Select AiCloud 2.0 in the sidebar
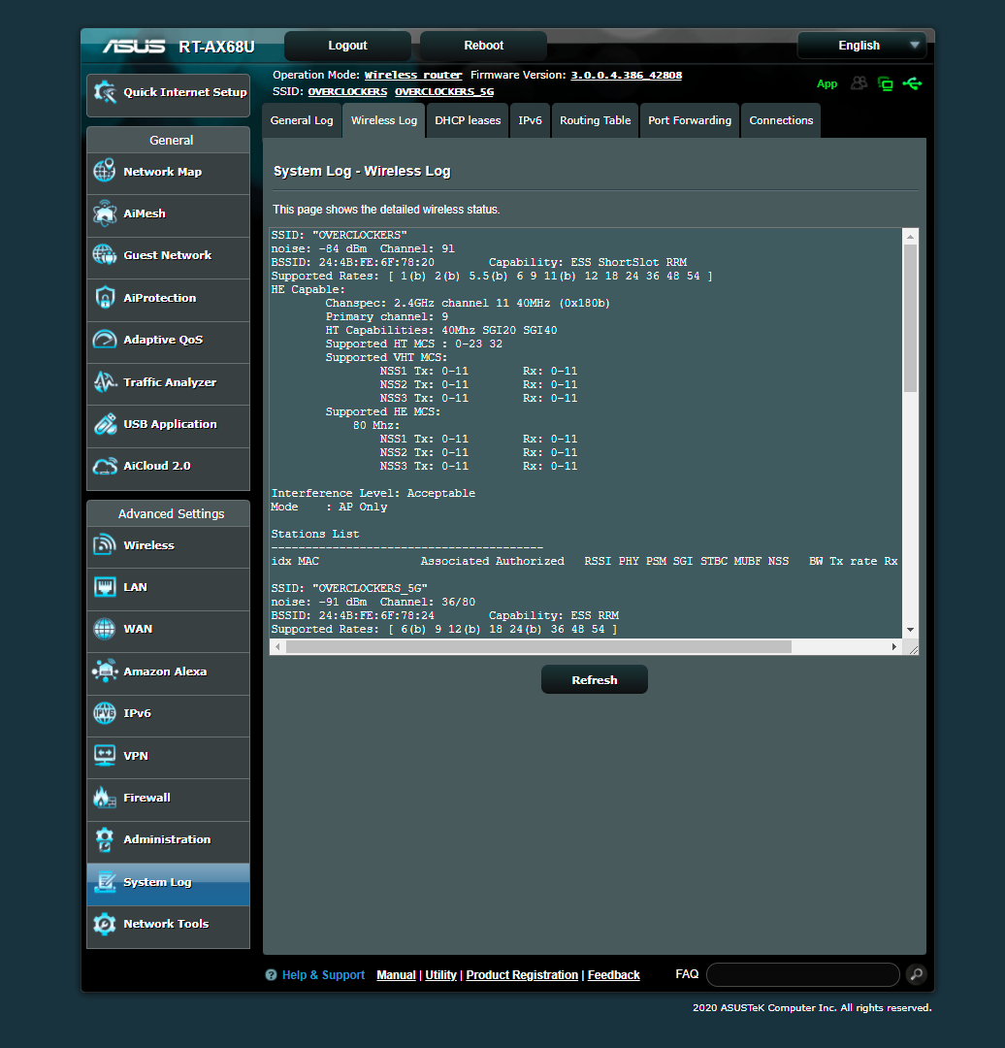This screenshot has width=1005, height=1048. [160, 469]
